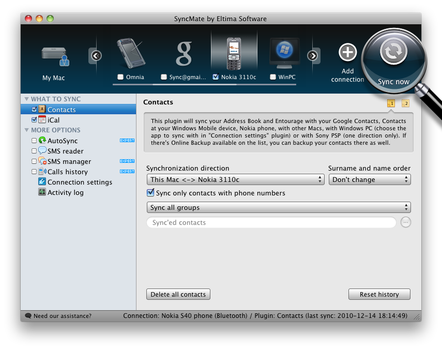Viewport: 442px width, 350px height.
Task: Click the plugin description text box
Action: pyautogui.click(x=279, y=132)
